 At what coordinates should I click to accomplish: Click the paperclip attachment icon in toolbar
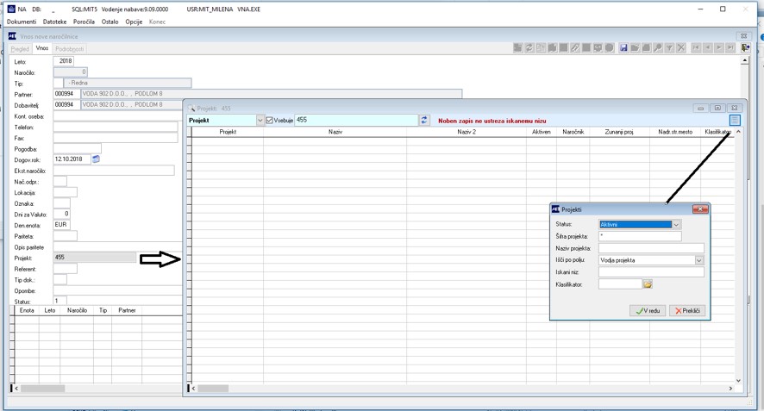click(575, 47)
